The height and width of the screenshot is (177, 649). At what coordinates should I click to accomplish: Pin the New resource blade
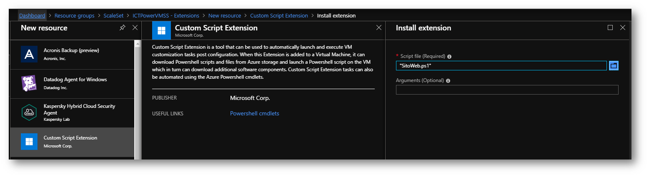122,28
